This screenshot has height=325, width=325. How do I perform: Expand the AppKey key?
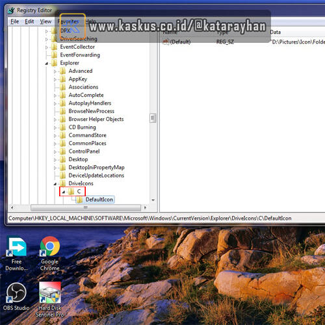55,79
